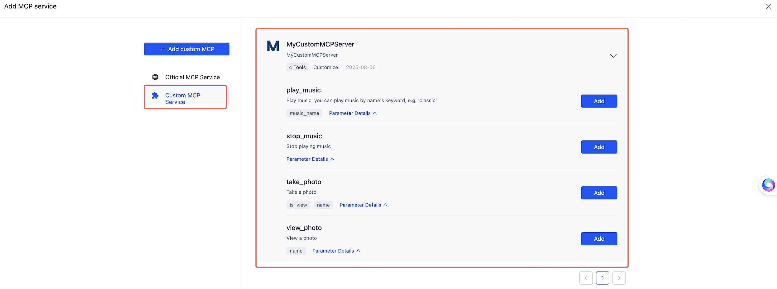Collapse the MyCustomMCPServer card chevron

point(613,56)
